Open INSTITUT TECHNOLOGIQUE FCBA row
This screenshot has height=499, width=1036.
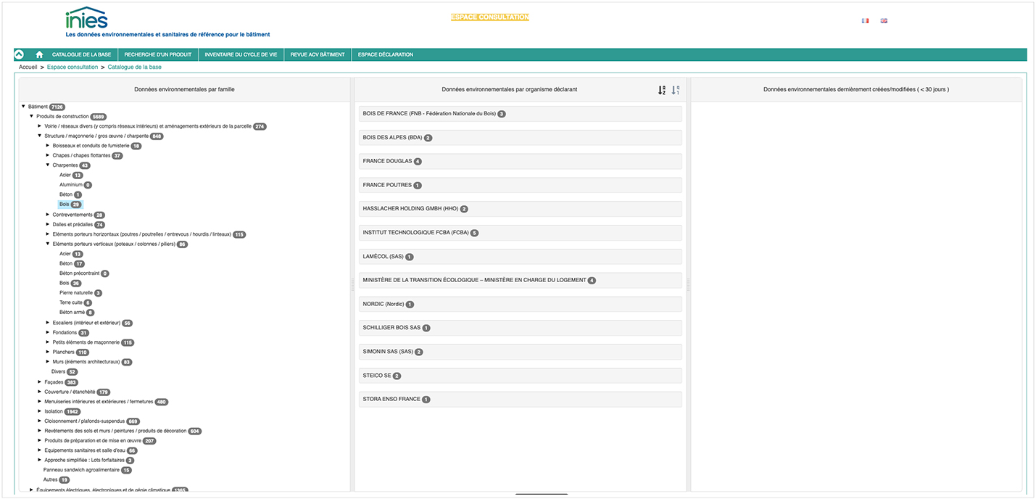click(x=521, y=233)
